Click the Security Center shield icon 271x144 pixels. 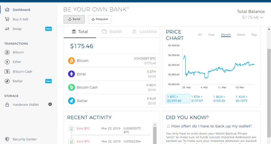click(7, 139)
